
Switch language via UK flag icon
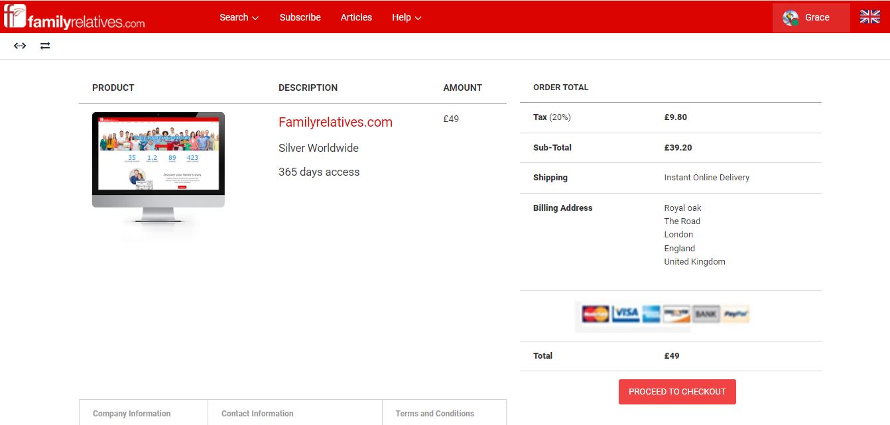click(x=870, y=17)
